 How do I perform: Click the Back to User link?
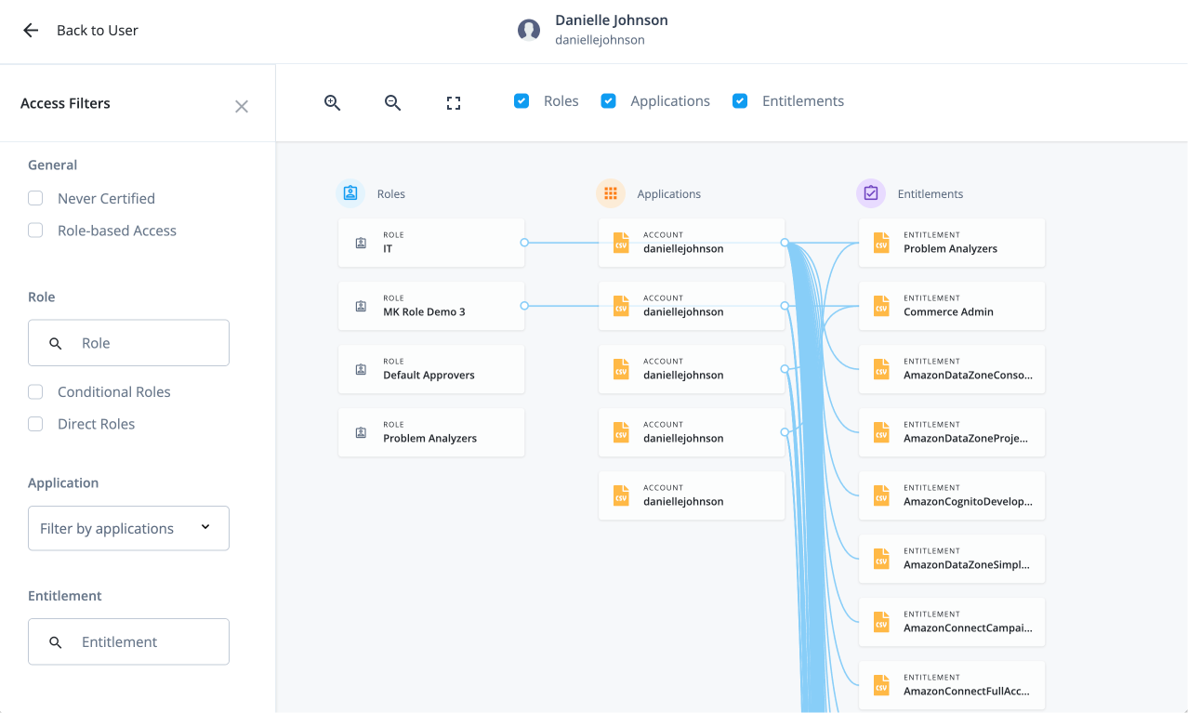pyautogui.click(x=97, y=30)
